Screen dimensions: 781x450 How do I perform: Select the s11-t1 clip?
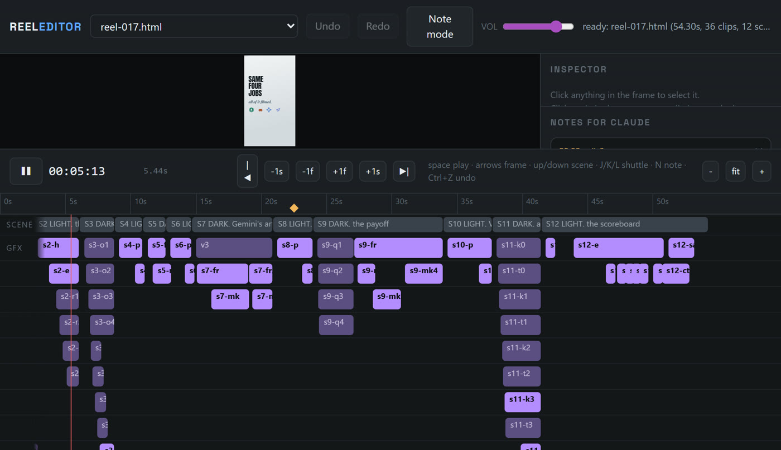coord(520,325)
